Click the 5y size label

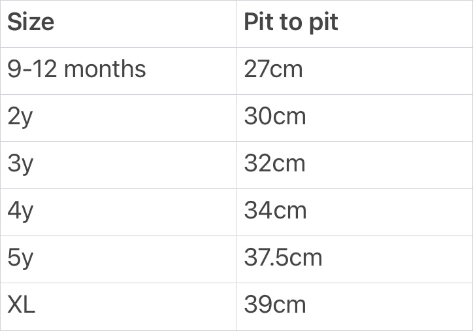20,258
